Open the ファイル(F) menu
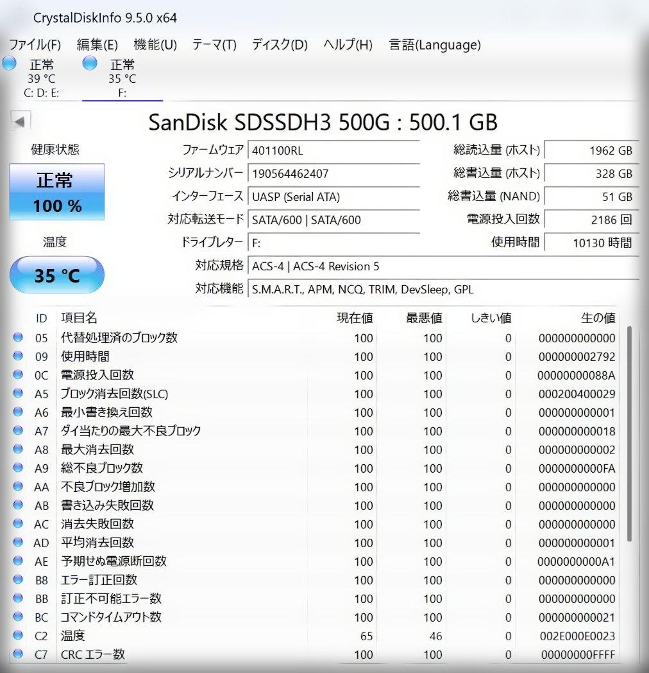This screenshot has height=673, width=649. pos(35,45)
